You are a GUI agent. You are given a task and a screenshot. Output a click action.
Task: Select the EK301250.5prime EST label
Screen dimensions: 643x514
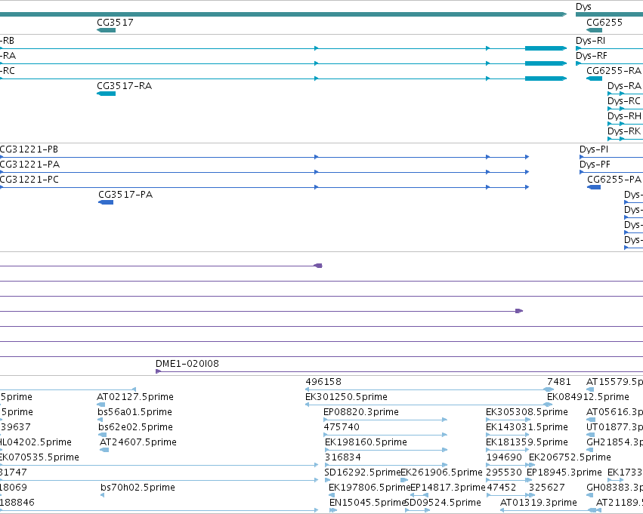[x=346, y=397]
